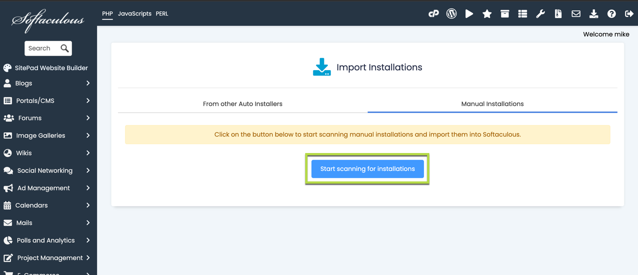Open task list file icon

coord(558,14)
